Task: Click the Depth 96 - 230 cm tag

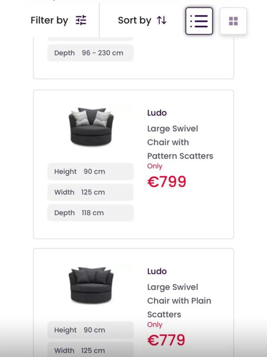Action: (91, 53)
